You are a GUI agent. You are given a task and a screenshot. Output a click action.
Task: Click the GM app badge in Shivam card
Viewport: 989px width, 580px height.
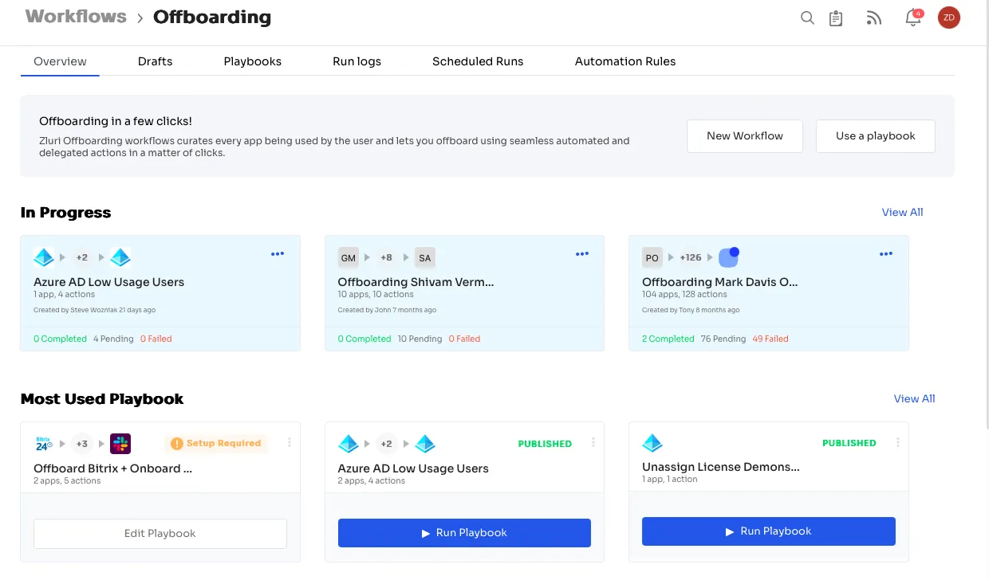point(349,257)
